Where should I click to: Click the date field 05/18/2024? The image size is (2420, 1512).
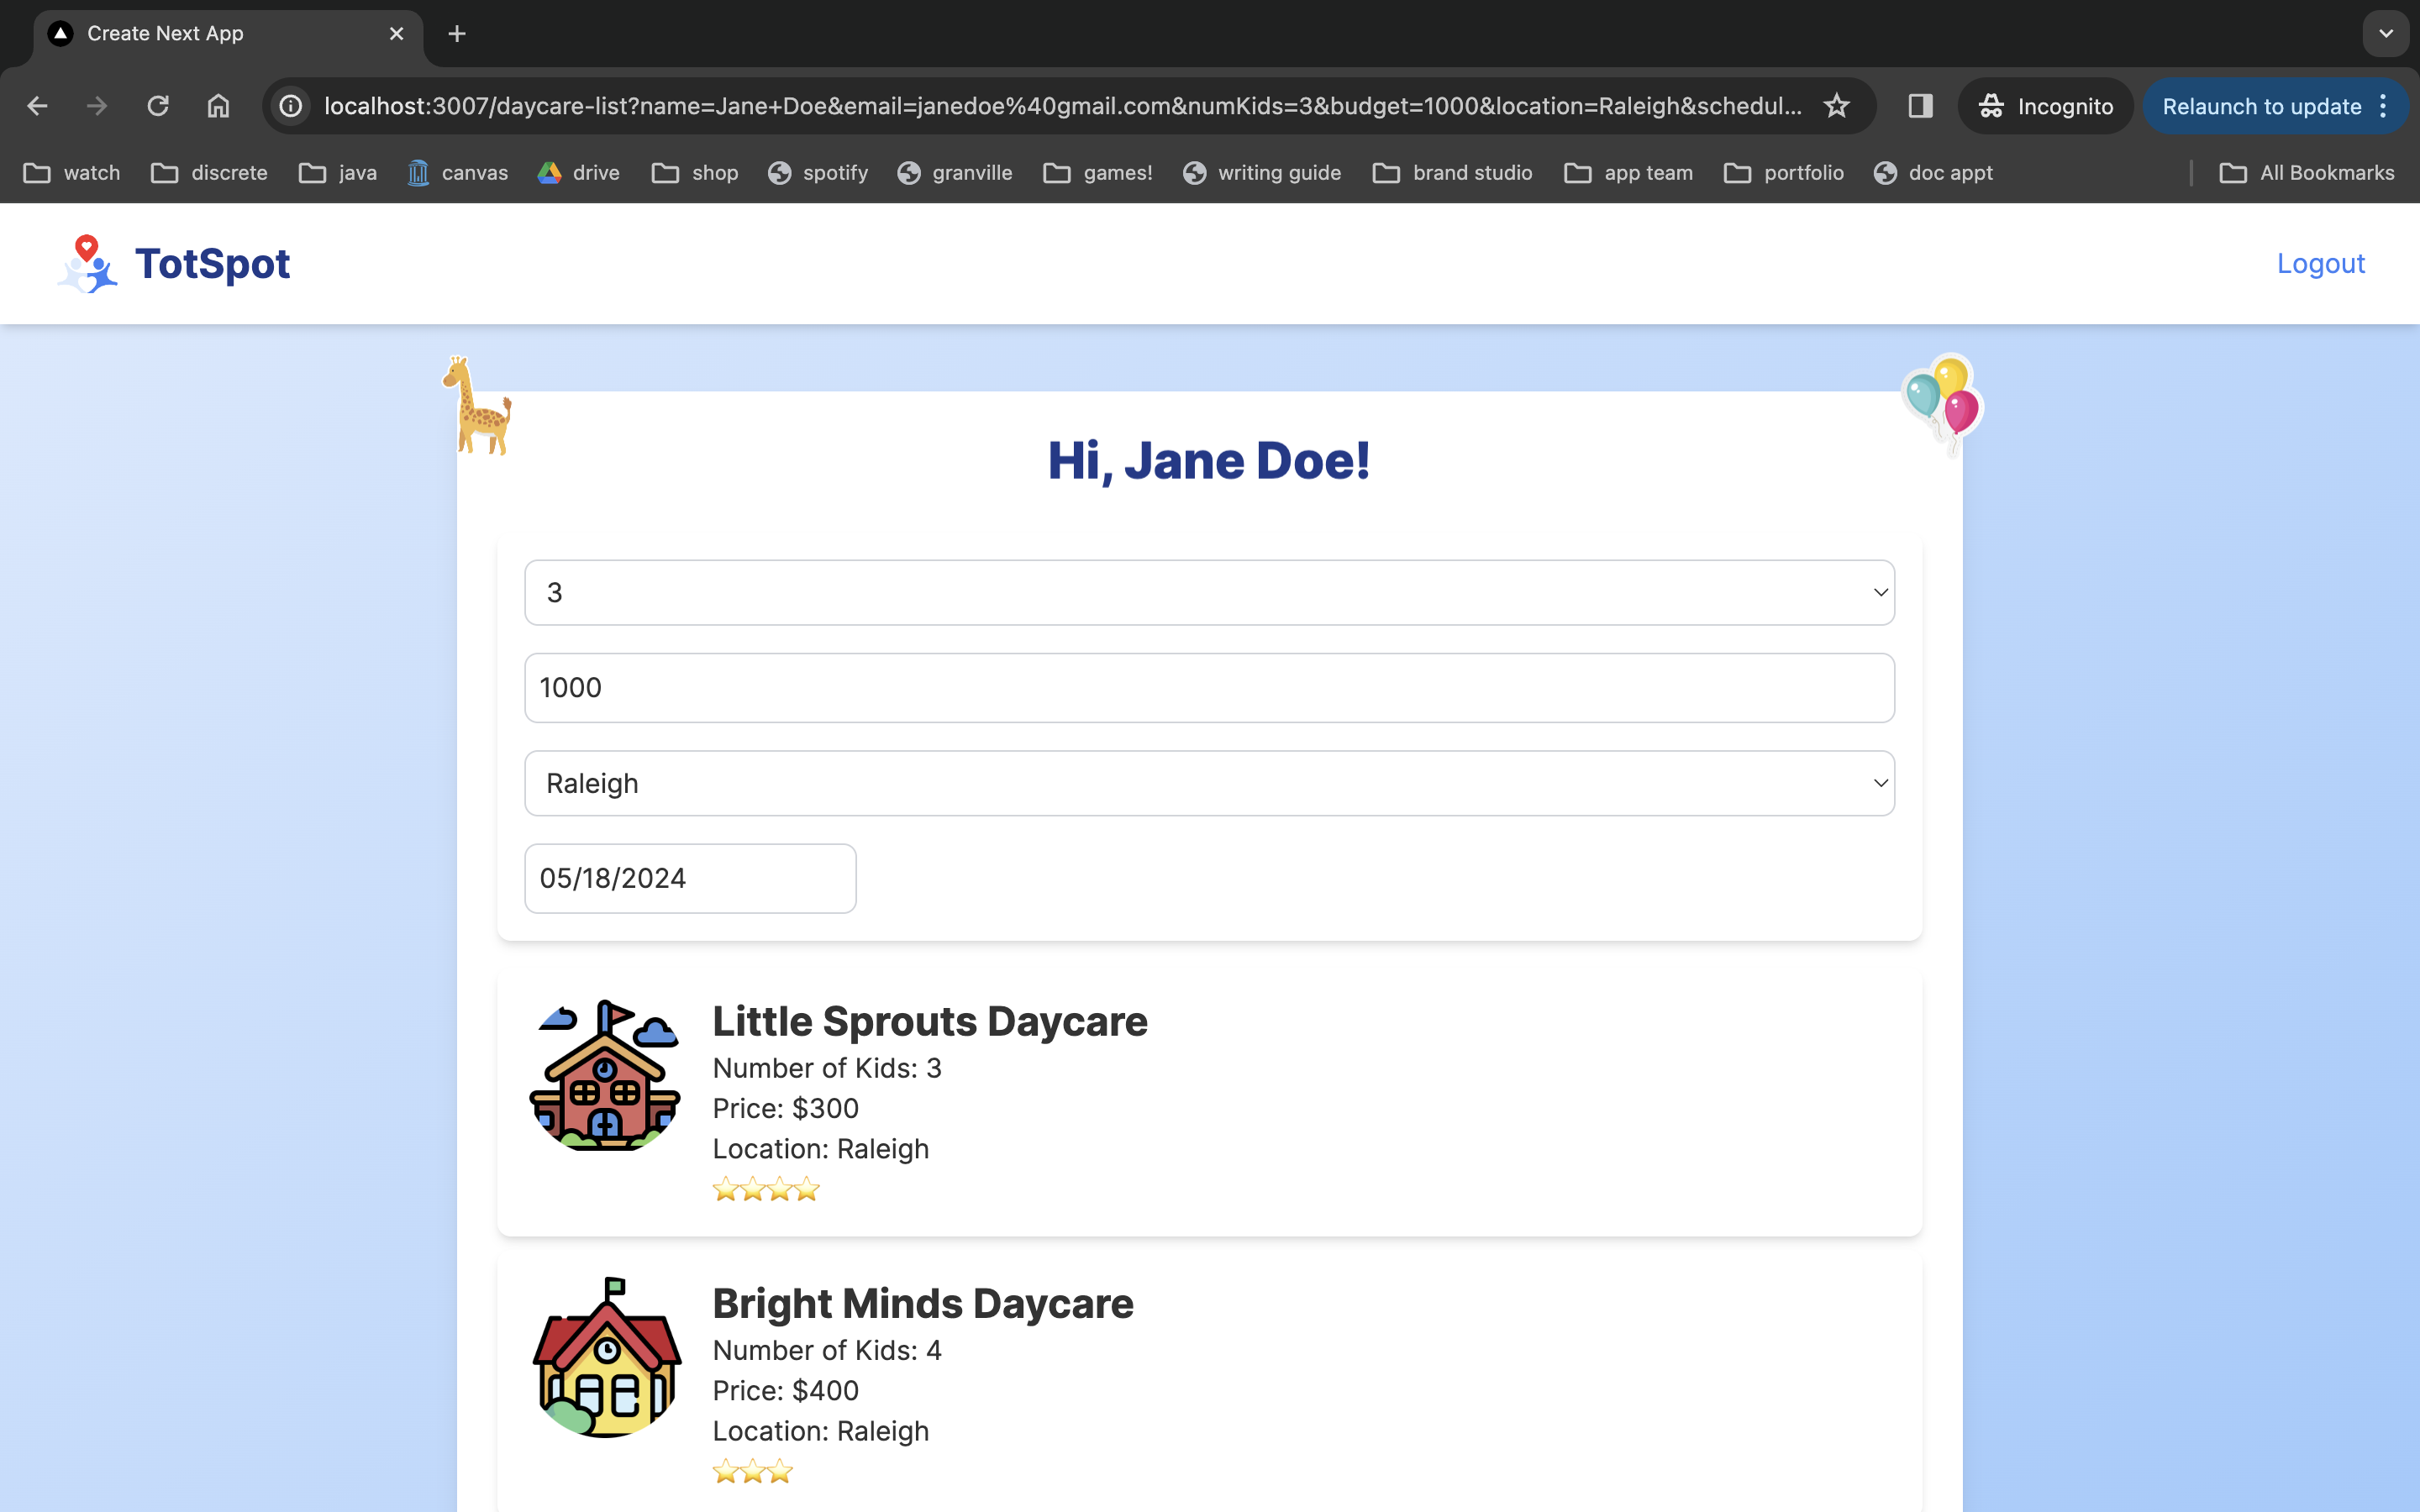click(x=690, y=878)
